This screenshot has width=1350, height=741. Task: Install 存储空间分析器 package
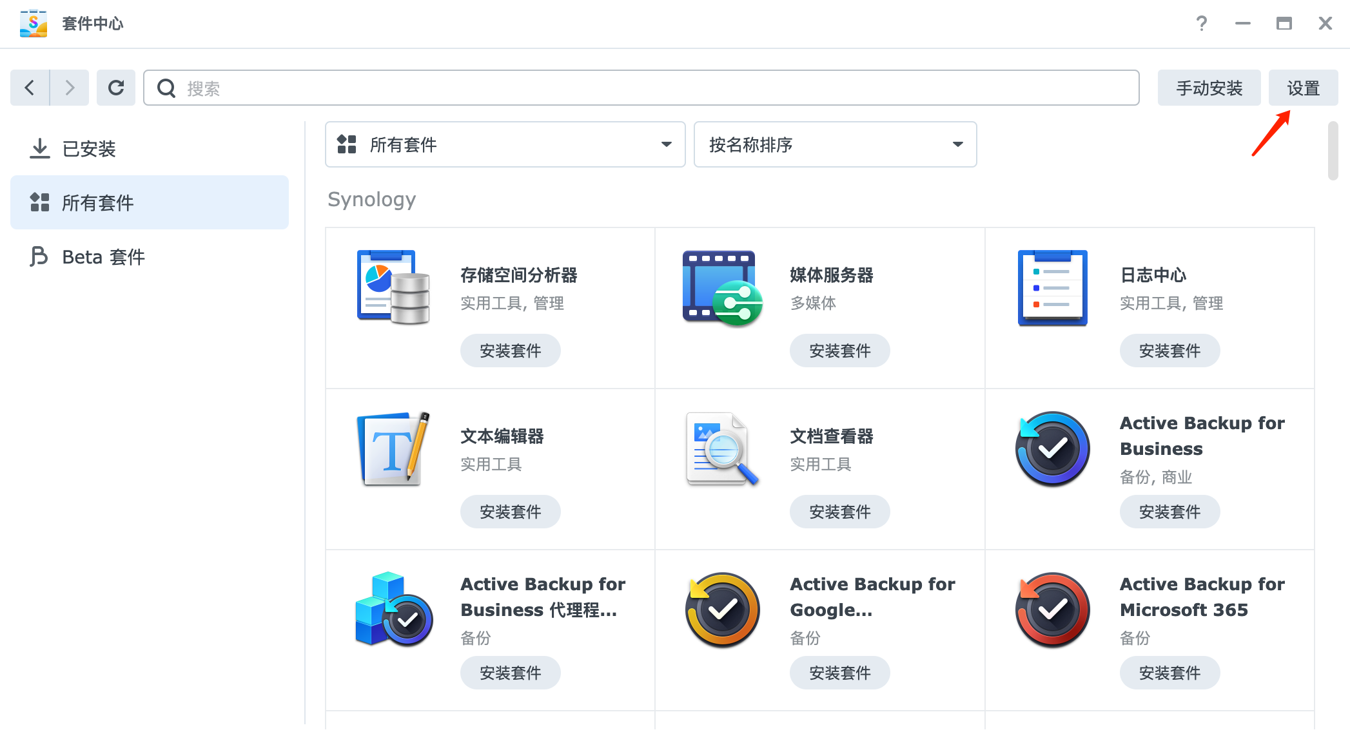pyautogui.click(x=511, y=351)
